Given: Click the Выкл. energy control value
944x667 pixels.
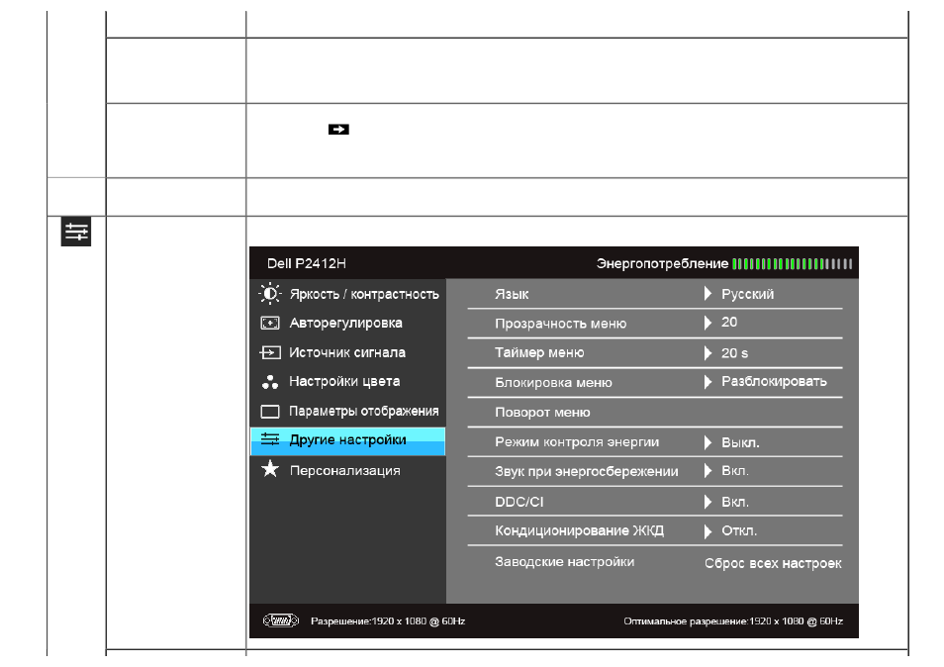Looking at the screenshot, I should 740,442.
